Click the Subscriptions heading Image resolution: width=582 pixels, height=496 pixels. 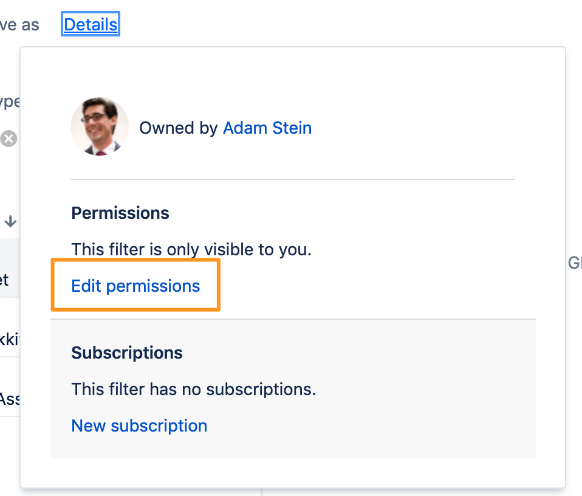(127, 353)
